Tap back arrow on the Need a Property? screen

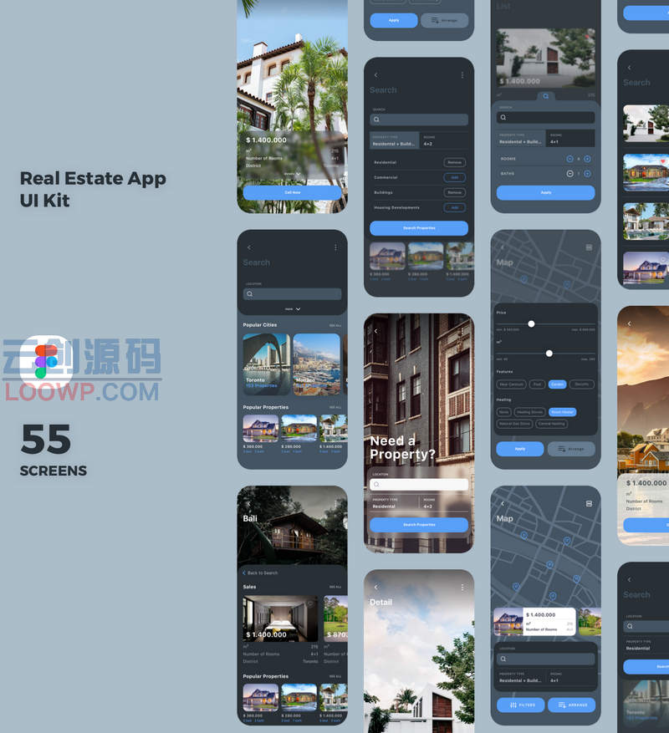375,331
